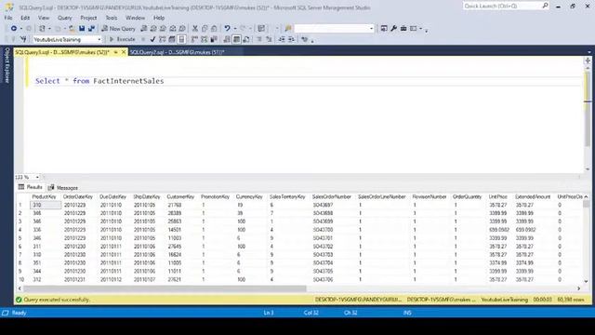Viewport: 595px width, 335px height.
Task: Click the CustomerKey column header
Action: [x=180, y=196]
